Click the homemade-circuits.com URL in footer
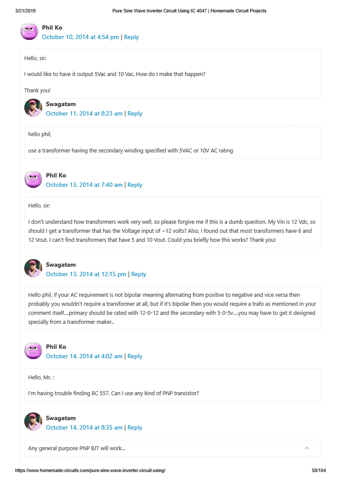Viewport: 341px width, 482px height. click(90, 470)
